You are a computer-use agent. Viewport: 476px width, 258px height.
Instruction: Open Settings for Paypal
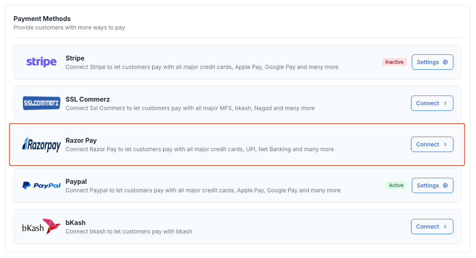tap(432, 185)
